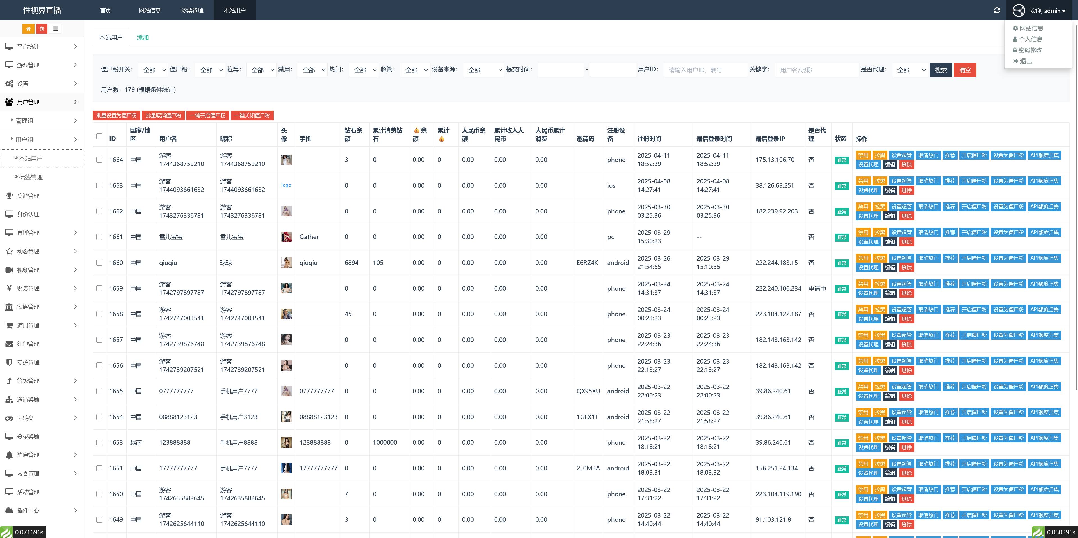Open 守护管理 shield menu item
This screenshot has width=1078, height=538.
tap(28, 362)
